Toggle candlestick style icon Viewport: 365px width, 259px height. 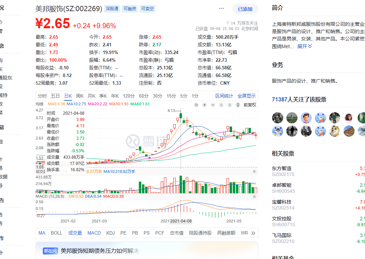tap(238, 105)
